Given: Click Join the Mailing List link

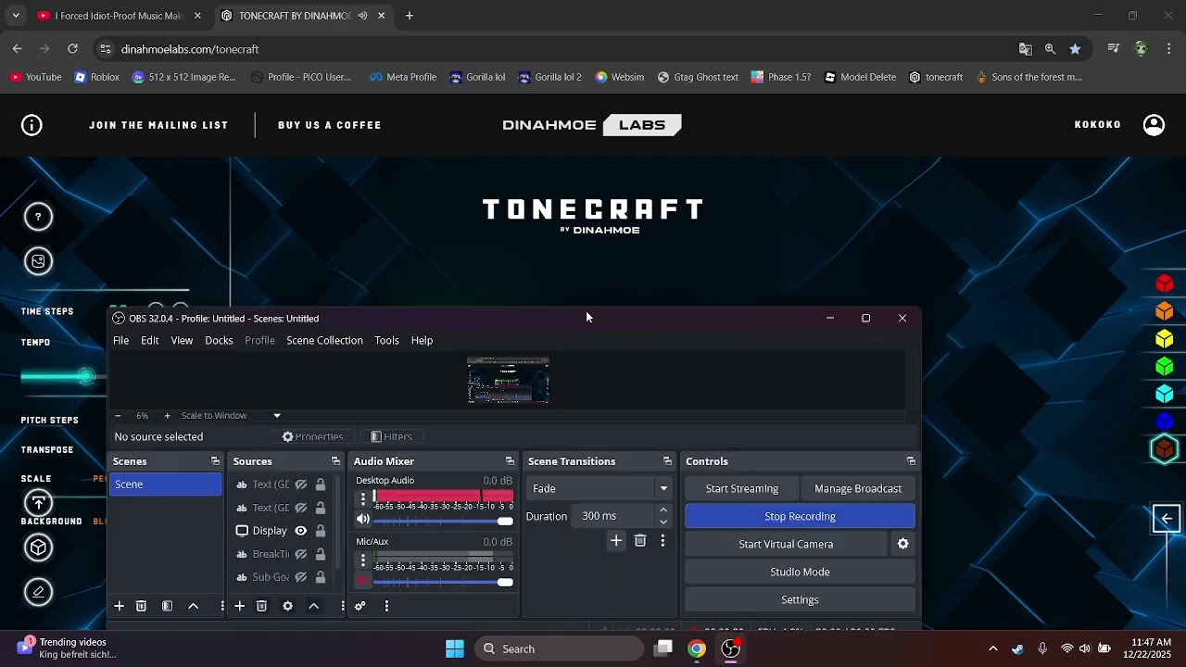Looking at the screenshot, I should click(x=158, y=125).
